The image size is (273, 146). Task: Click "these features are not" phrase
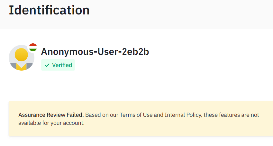coord(232,115)
